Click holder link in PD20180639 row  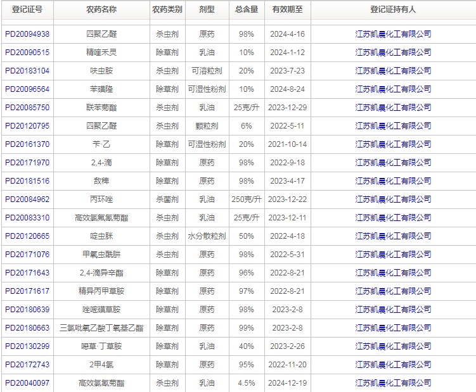393,310
